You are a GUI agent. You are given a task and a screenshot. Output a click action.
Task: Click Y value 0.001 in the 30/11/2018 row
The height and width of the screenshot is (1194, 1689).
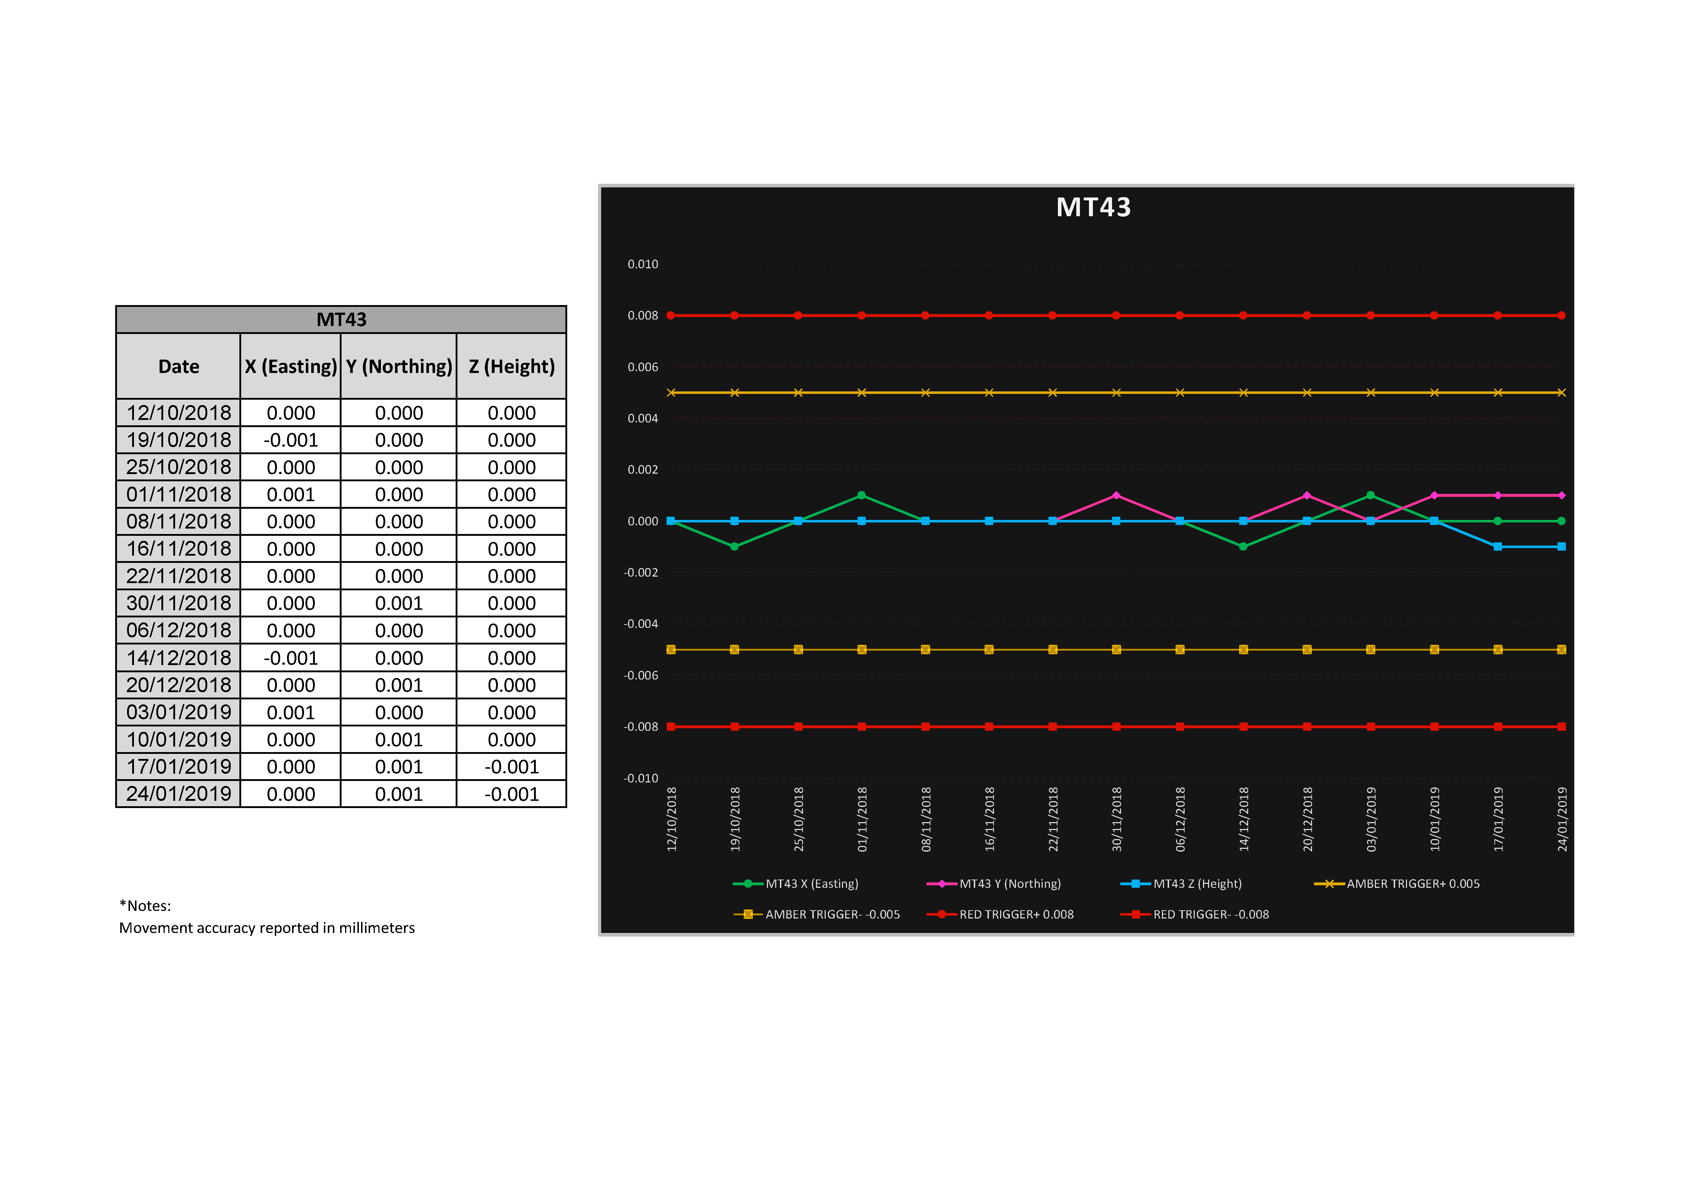tap(399, 603)
